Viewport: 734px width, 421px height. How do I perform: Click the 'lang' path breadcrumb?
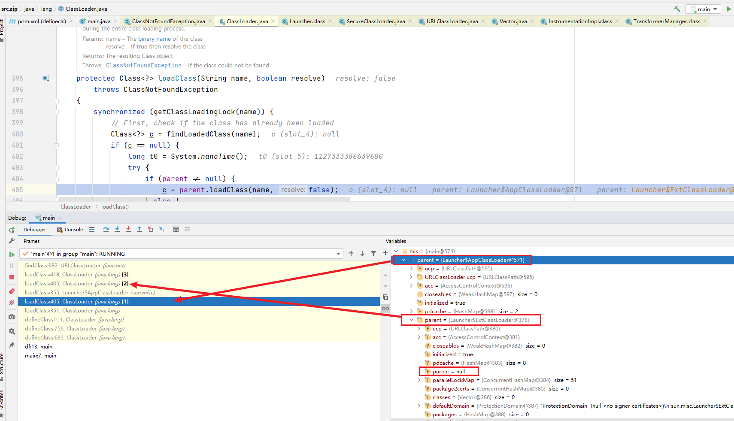pos(46,9)
